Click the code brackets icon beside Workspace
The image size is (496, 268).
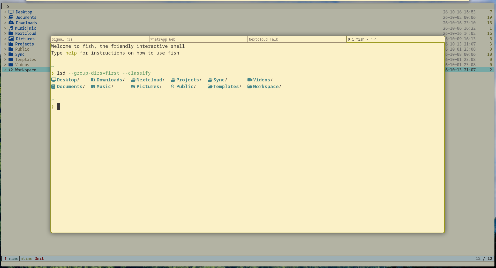tap(11, 70)
